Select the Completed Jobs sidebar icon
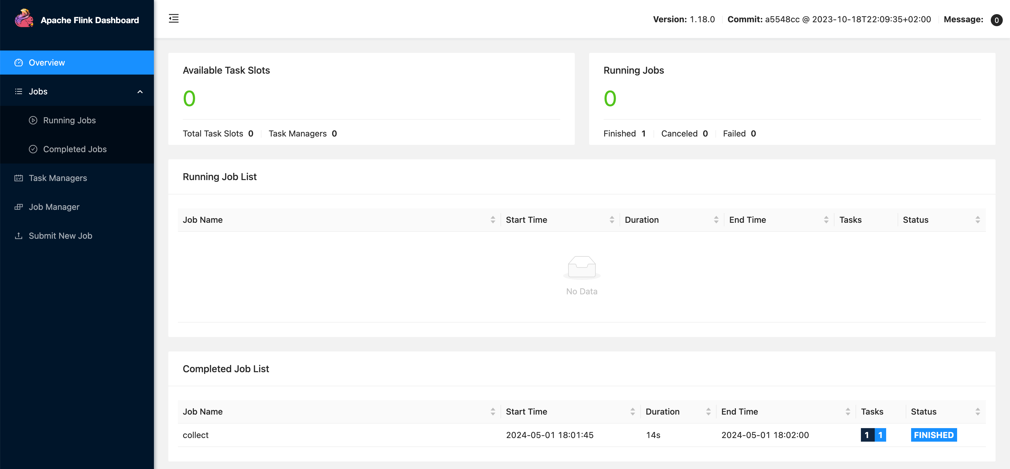 (x=33, y=149)
